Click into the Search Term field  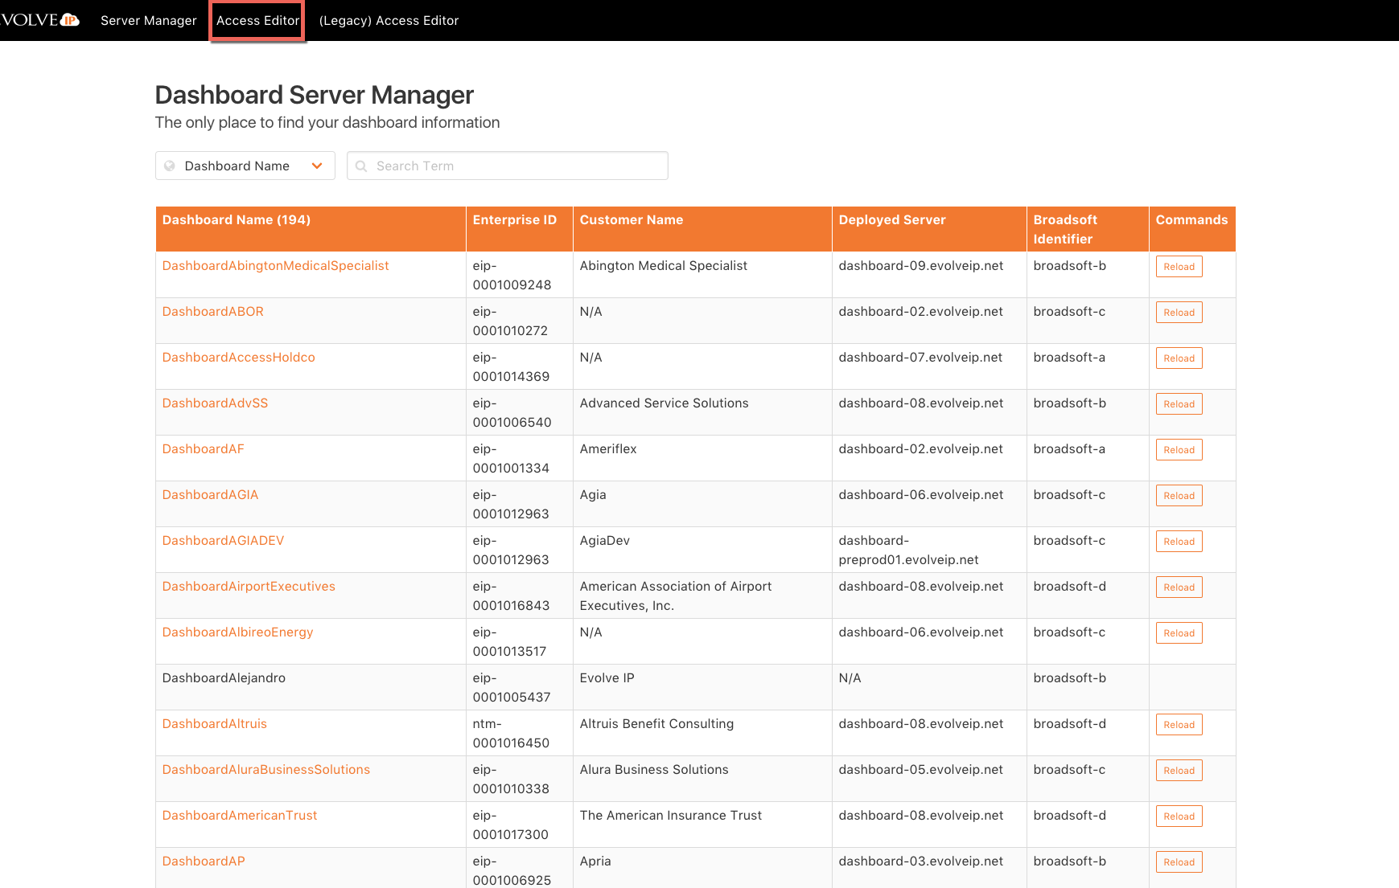[x=515, y=166]
